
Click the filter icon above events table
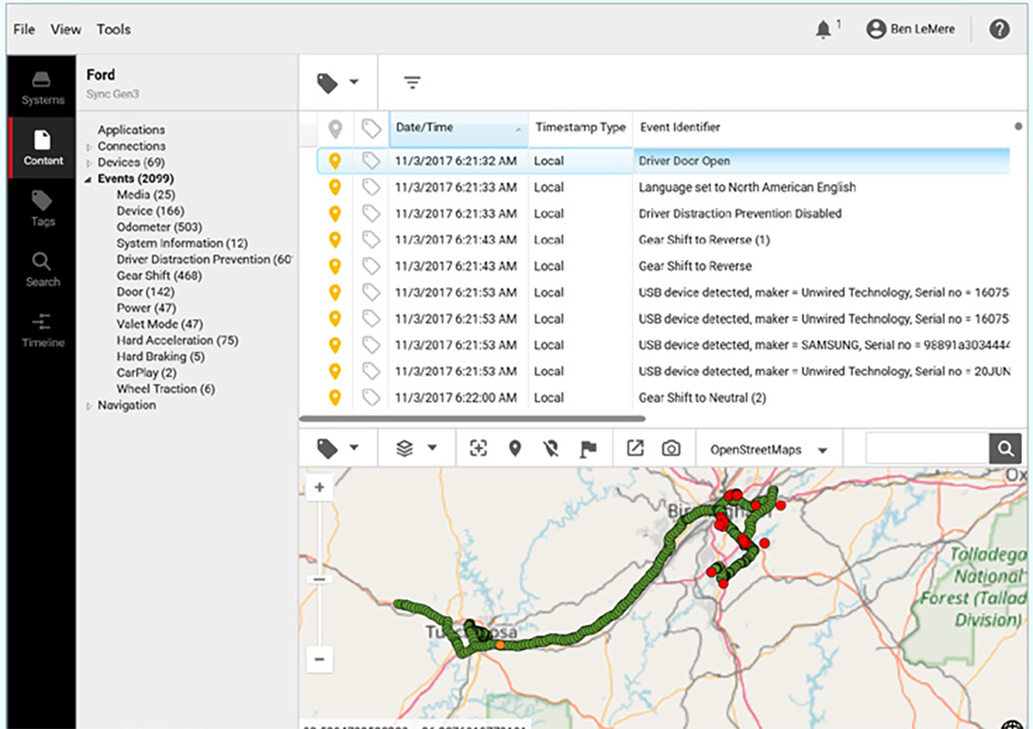pos(412,83)
